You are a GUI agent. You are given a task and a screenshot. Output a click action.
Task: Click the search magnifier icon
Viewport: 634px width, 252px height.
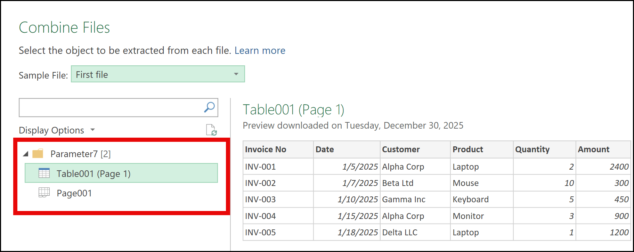click(209, 107)
